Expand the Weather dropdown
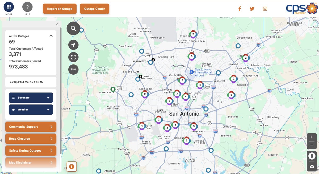The width and height of the screenshot is (319, 174). 31,110
